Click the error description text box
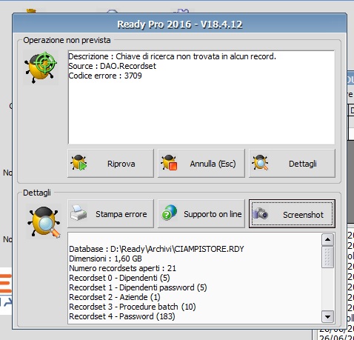Viewport: 354px width, 340px height. pos(201,98)
